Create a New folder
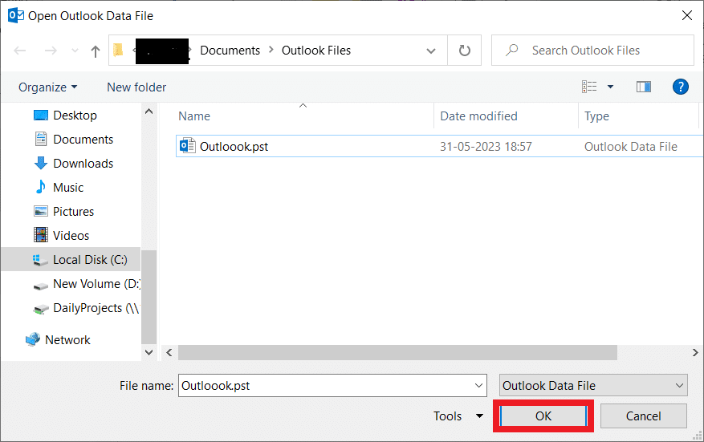 [136, 87]
